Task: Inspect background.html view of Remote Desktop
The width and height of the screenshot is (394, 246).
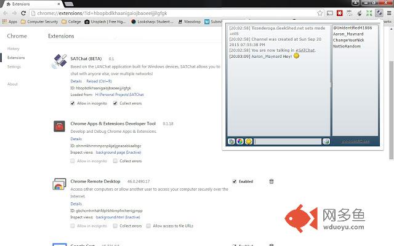Action: tap(118, 217)
